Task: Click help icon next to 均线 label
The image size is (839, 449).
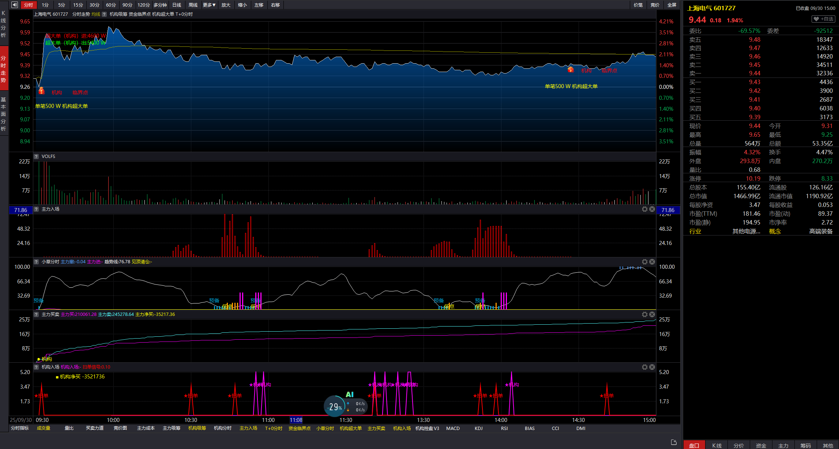Action: [104, 14]
